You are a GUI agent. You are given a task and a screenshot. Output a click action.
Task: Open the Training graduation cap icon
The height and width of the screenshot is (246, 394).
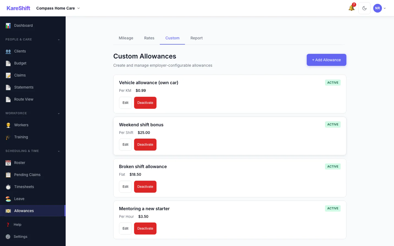(x=8, y=137)
